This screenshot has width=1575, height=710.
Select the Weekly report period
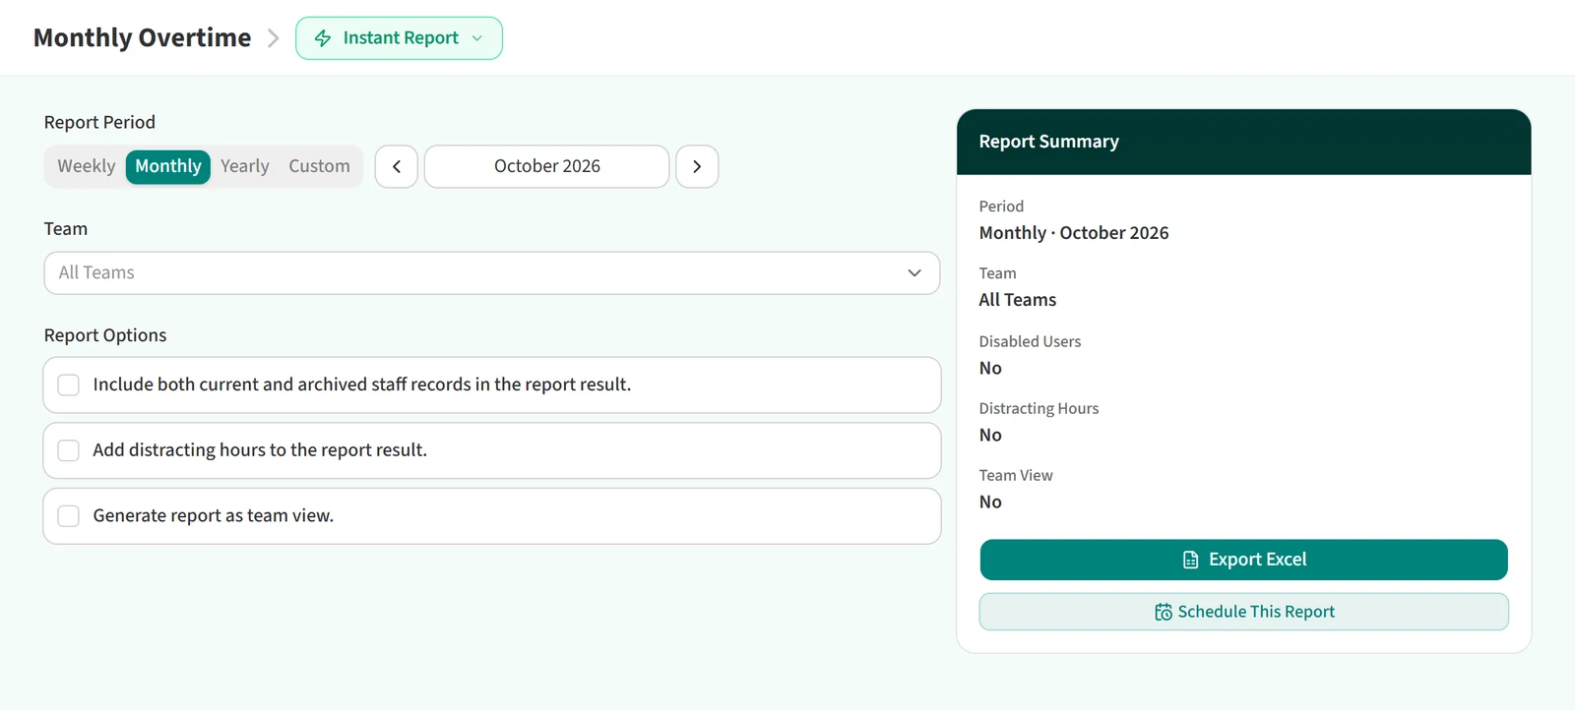tap(87, 166)
